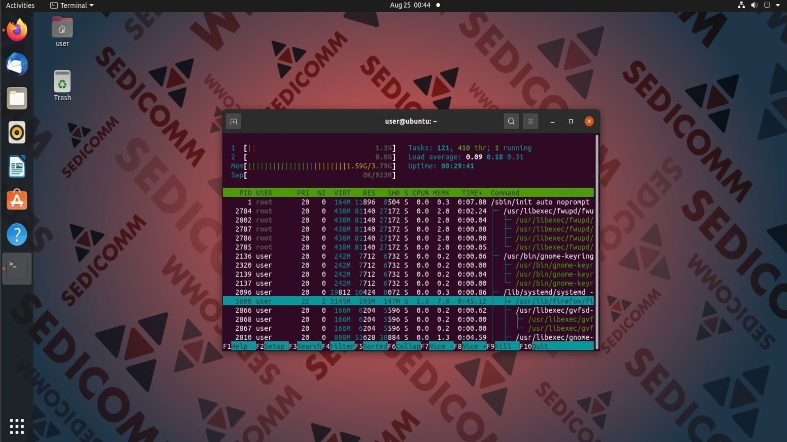
Task: Click the terminal search magnifier button
Action: 511,121
